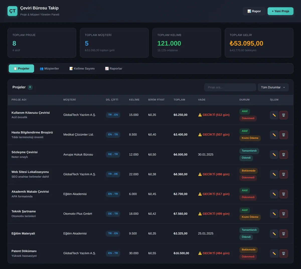
Task: Edit the Hasta Bilgilendirme Broşürü project
Action: click(274, 135)
